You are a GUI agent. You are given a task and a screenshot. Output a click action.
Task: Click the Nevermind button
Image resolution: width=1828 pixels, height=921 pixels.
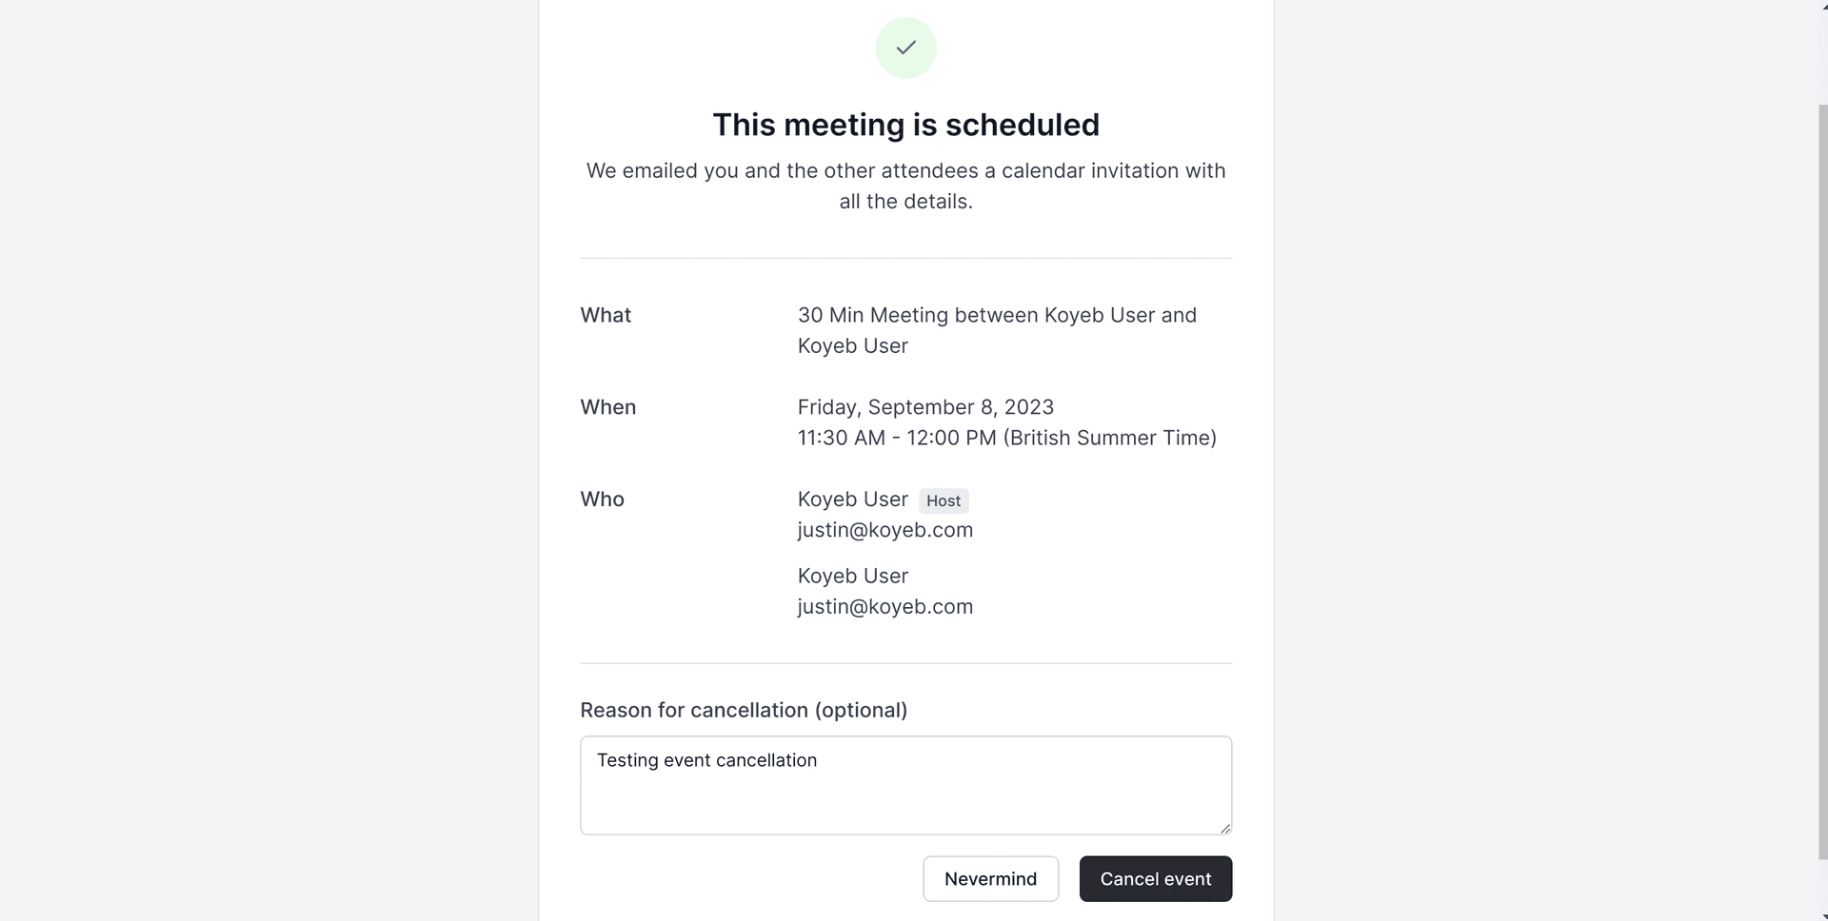[x=990, y=878]
